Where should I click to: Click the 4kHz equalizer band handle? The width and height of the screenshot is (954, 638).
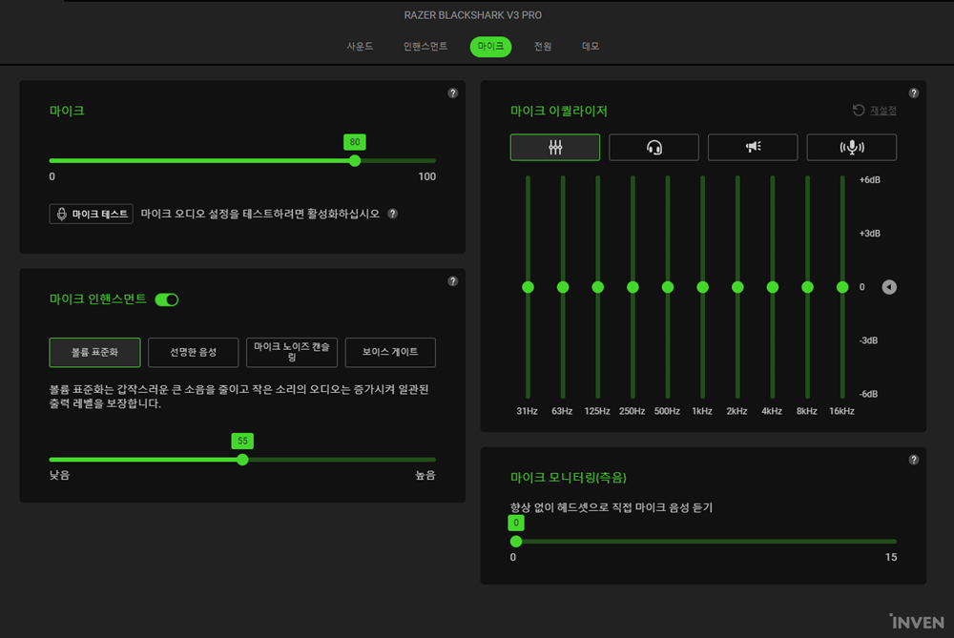pyautogui.click(x=773, y=287)
